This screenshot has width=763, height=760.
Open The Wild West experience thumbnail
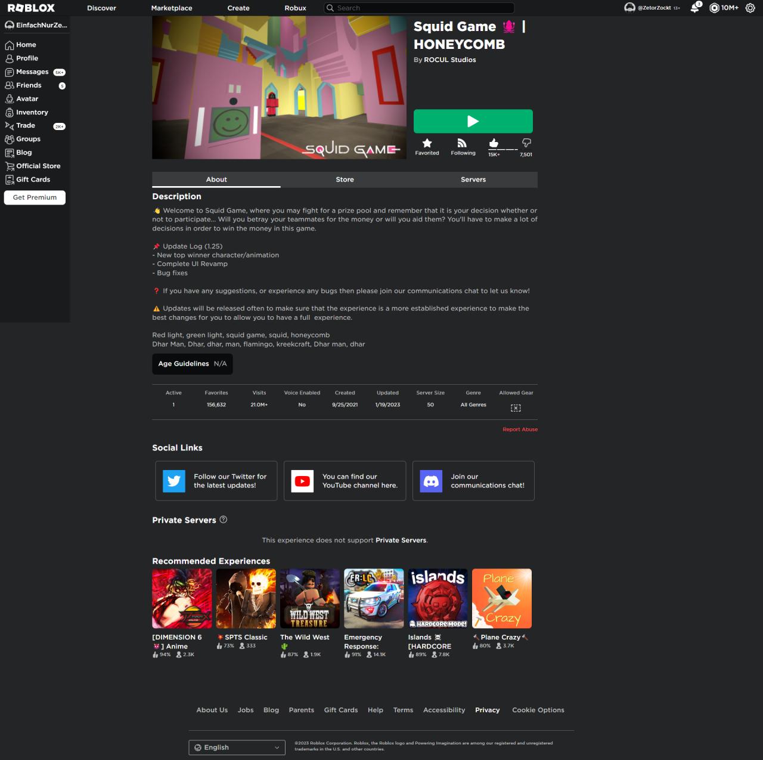click(310, 598)
